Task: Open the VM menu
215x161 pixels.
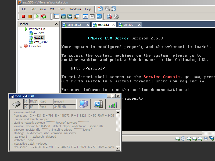Action: [52, 9]
